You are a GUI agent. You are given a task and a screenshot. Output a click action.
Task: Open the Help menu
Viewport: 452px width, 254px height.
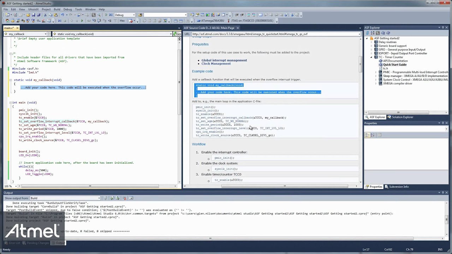pos(102,9)
